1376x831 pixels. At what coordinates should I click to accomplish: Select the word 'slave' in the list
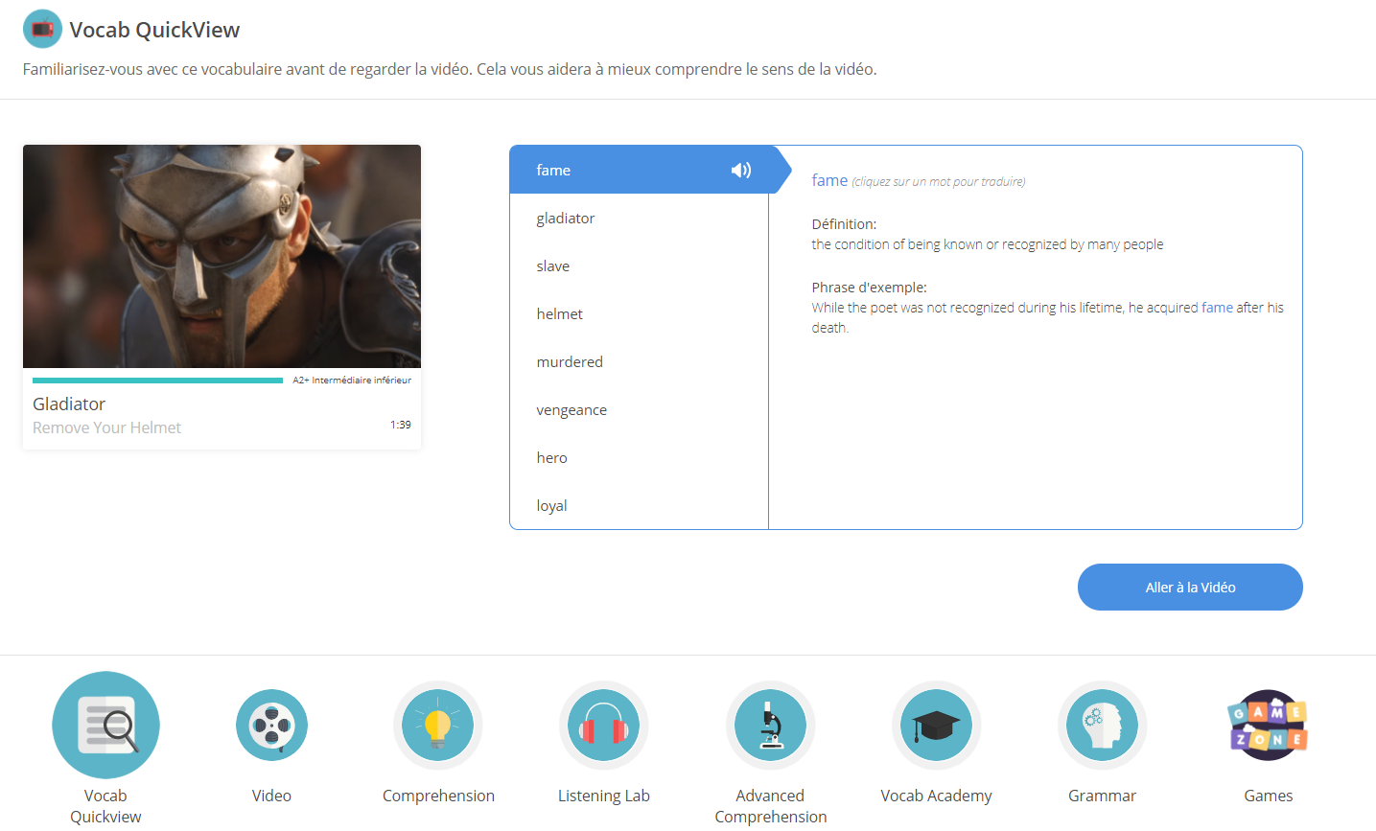pyautogui.click(x=639, y=265)
